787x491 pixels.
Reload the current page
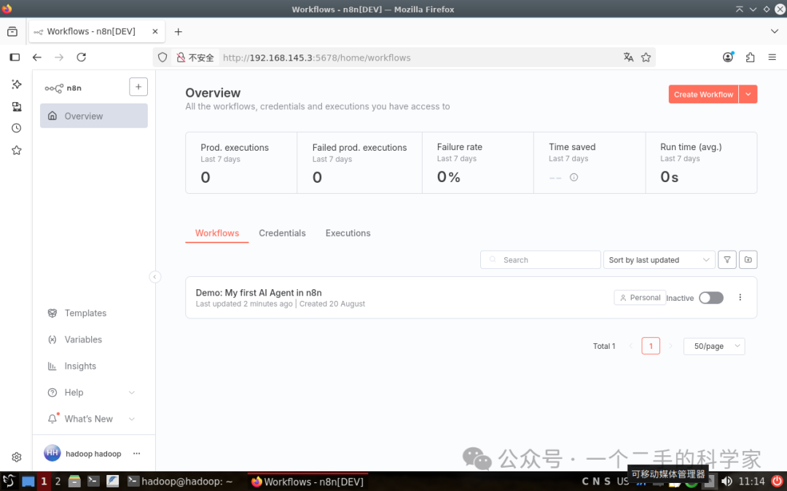point(82,57)
